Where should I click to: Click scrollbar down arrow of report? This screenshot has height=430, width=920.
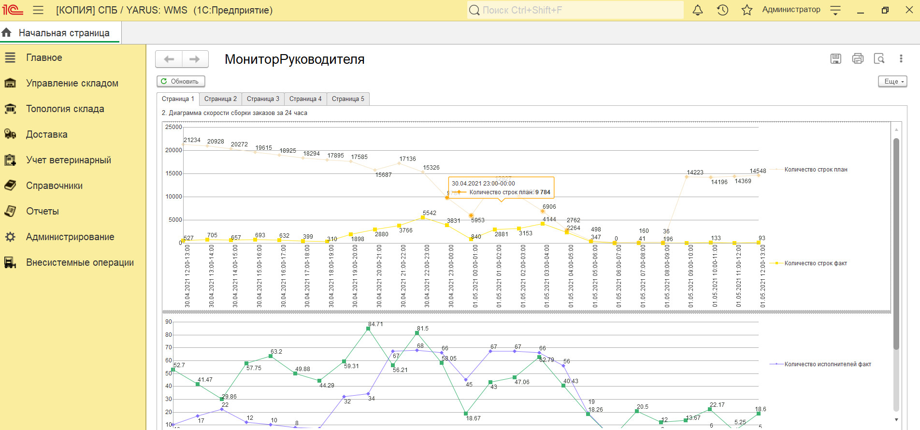pos(896,420)
